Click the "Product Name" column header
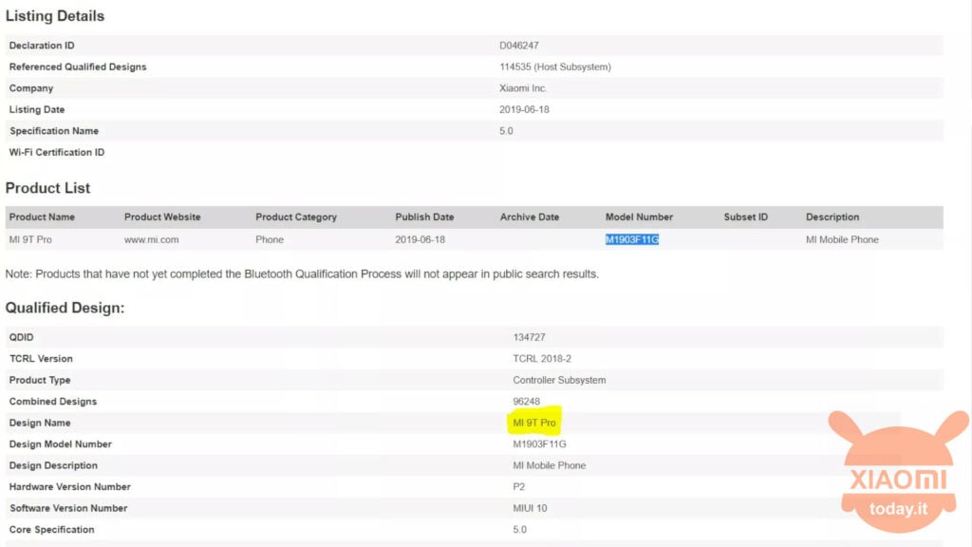The image size is (972, 547). pos(42,217)
